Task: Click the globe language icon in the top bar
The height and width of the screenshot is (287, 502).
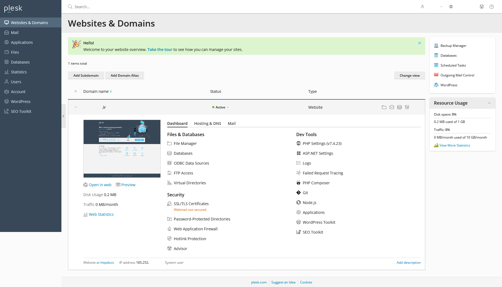Action: (x=451, y=7)
